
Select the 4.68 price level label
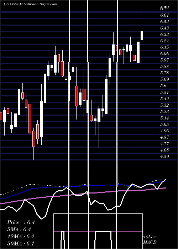tap(164, 150)
